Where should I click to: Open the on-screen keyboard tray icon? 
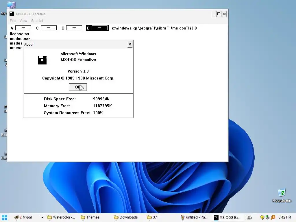pyautogui.click(x=249, y=217)
